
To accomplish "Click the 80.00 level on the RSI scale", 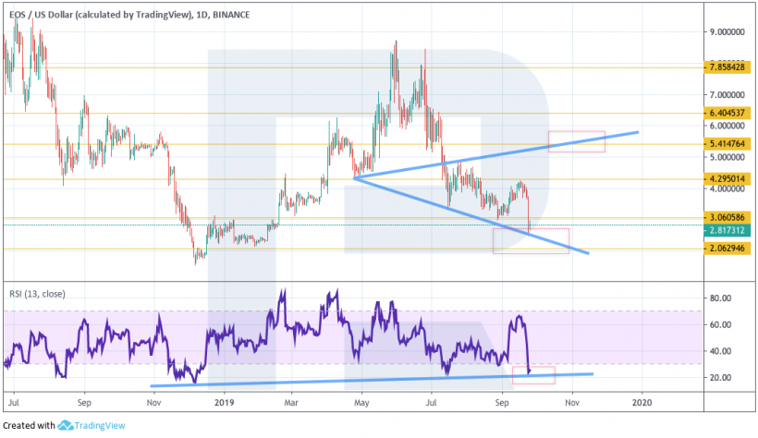I will pos(721,298).
